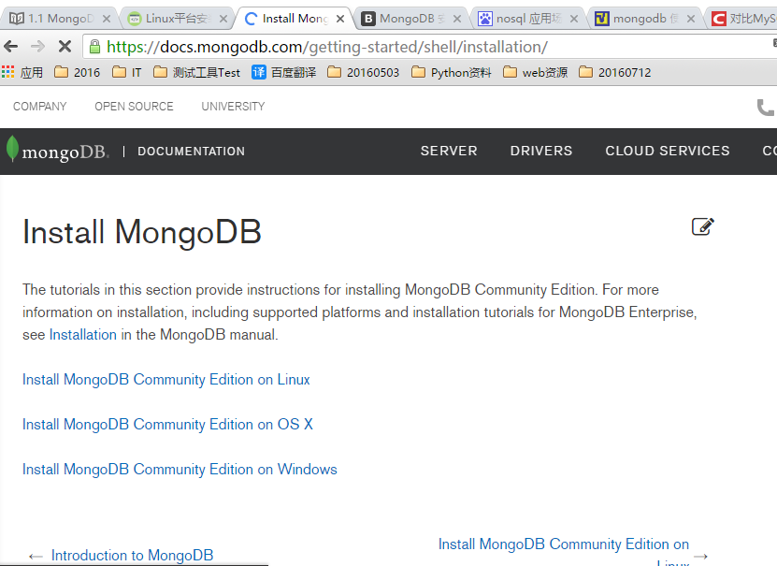
Task: Open the 20160712 bookmarks folder
Action: pos(614,72)
